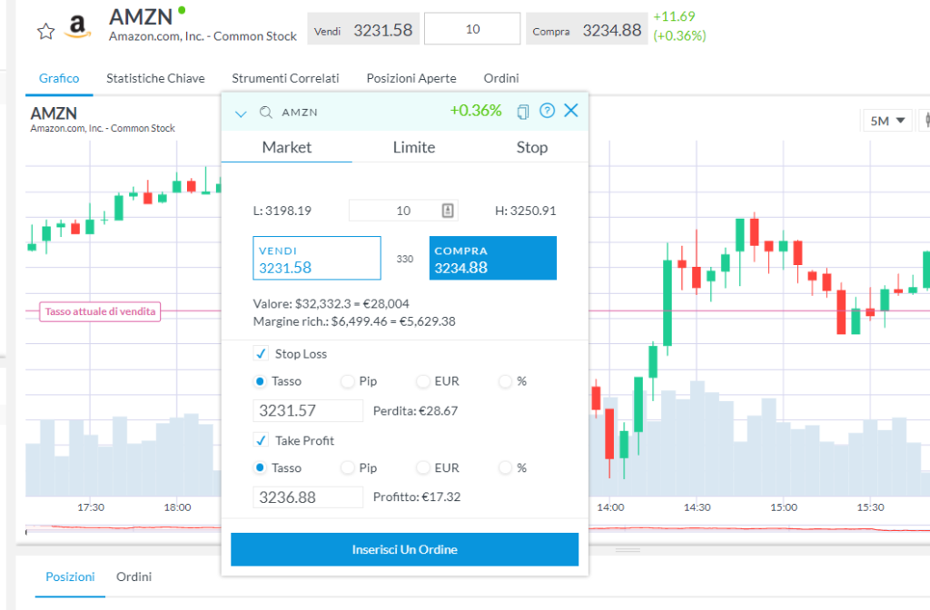Click the AMZN search text in the order panel

(300, 113)
